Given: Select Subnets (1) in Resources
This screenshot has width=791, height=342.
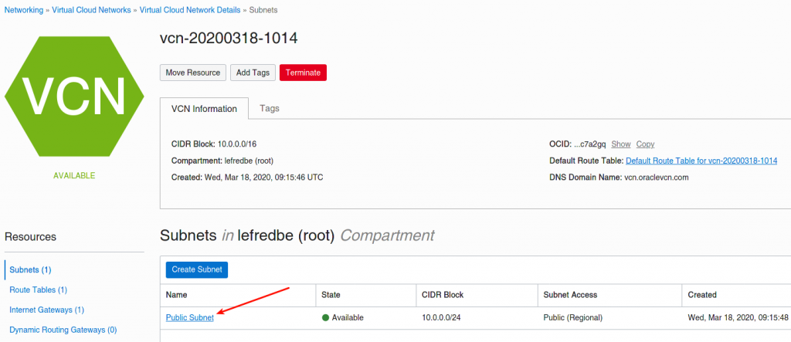Looking at the screenshot, I should tap(30, 270).
